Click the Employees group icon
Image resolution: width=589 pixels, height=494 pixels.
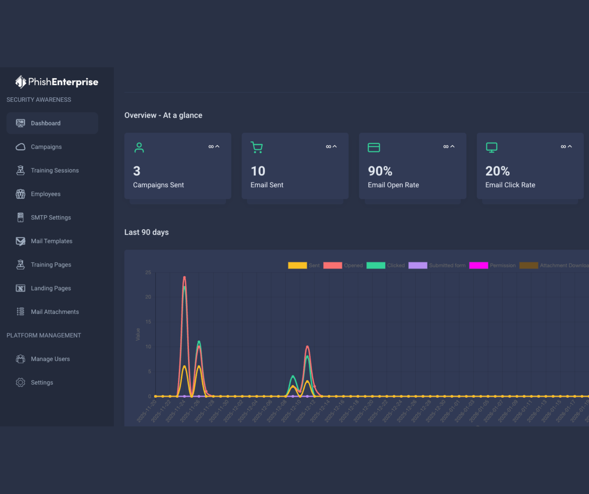pos(20,194)
